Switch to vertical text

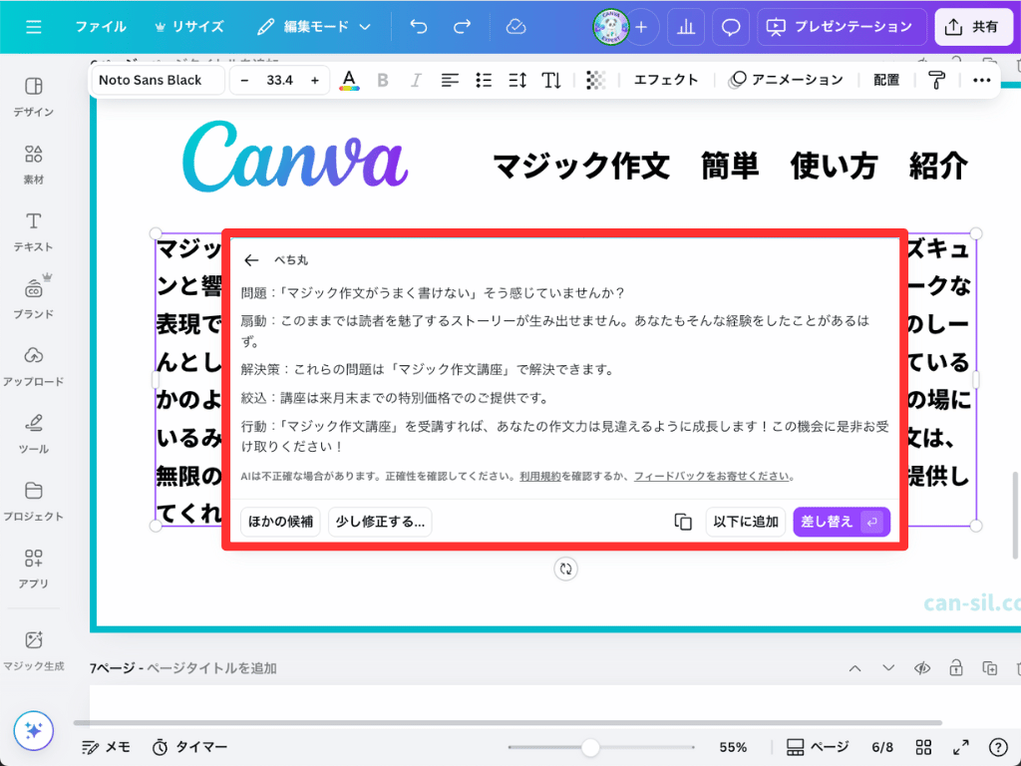[550, 80]
